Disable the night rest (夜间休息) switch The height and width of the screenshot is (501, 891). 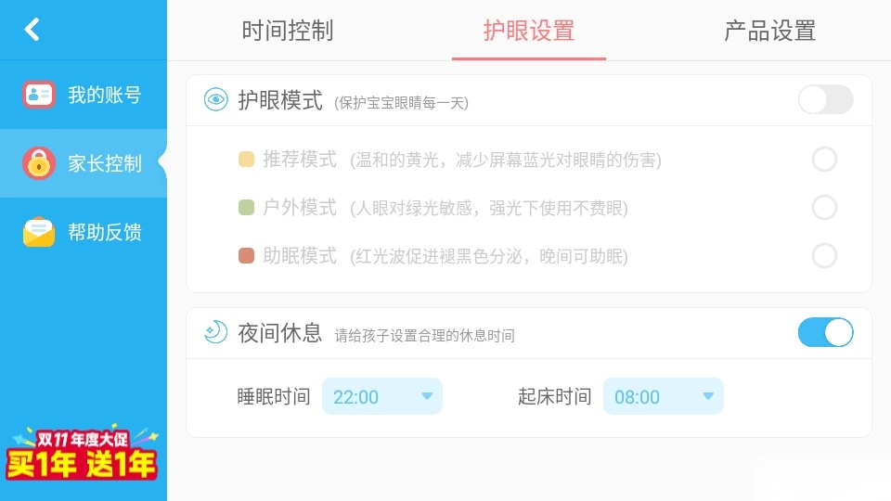click(825, 332)
